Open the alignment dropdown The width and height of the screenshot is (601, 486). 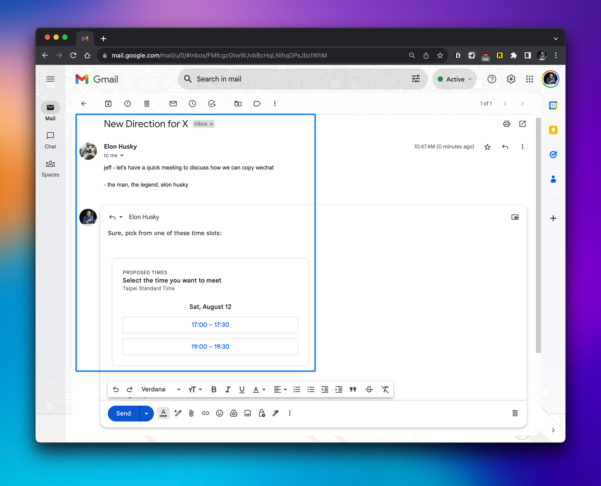point(280,389)
